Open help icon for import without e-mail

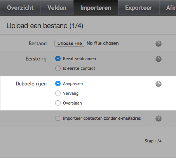click(x=159, y=119)
